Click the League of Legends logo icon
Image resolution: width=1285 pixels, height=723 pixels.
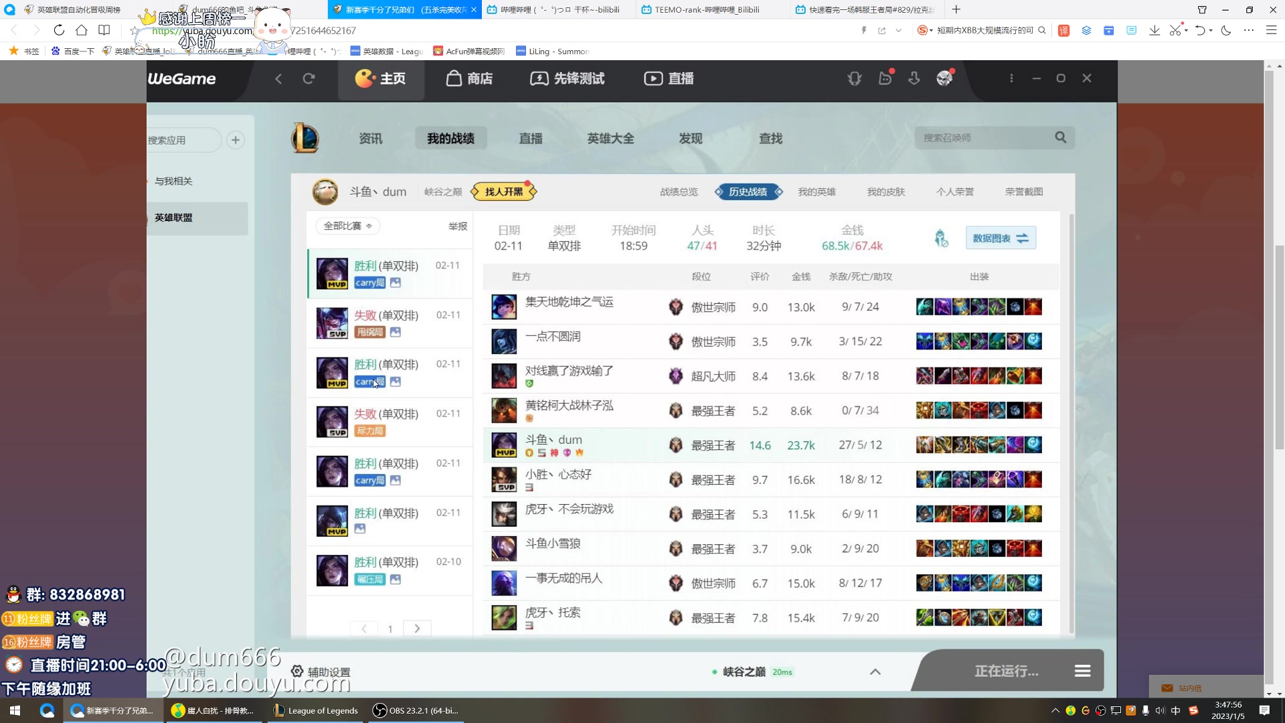point(305,138)
